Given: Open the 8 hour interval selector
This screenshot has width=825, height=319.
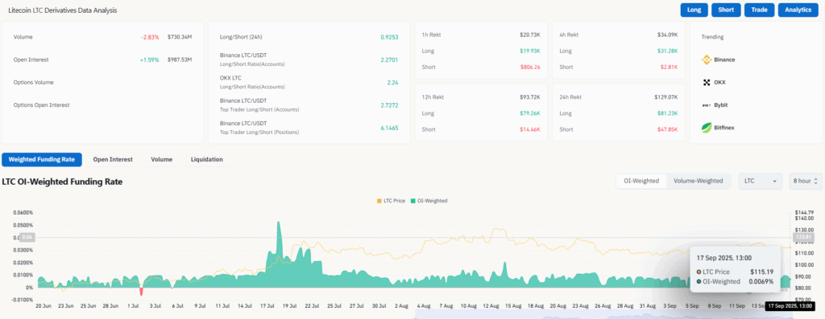Looking at the screenshot, I should click(805, 181).
